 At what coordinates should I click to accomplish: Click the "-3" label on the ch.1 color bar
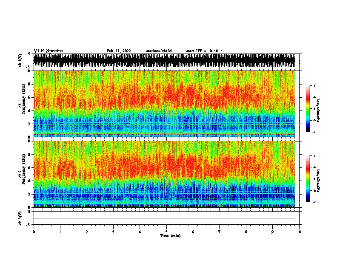[x=314, y=86]
